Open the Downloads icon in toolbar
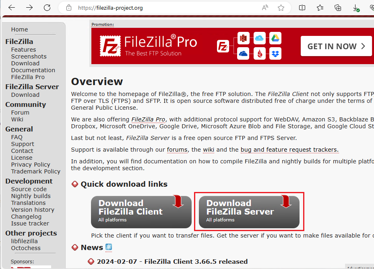This screenshot has height=269, width=374. click(356, 8)
